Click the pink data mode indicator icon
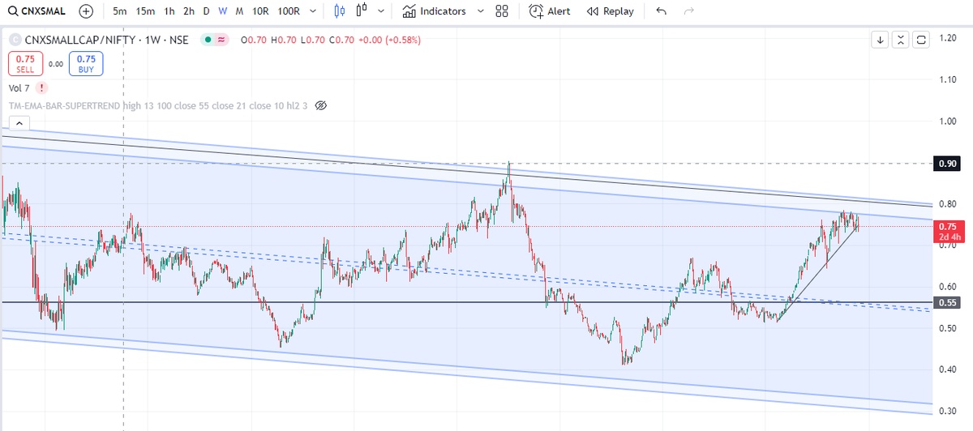This screenshot has width=973, height=431. (x=221, y=39)
